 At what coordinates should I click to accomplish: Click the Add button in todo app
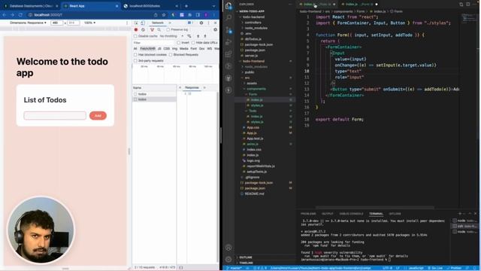coord(98,115)
